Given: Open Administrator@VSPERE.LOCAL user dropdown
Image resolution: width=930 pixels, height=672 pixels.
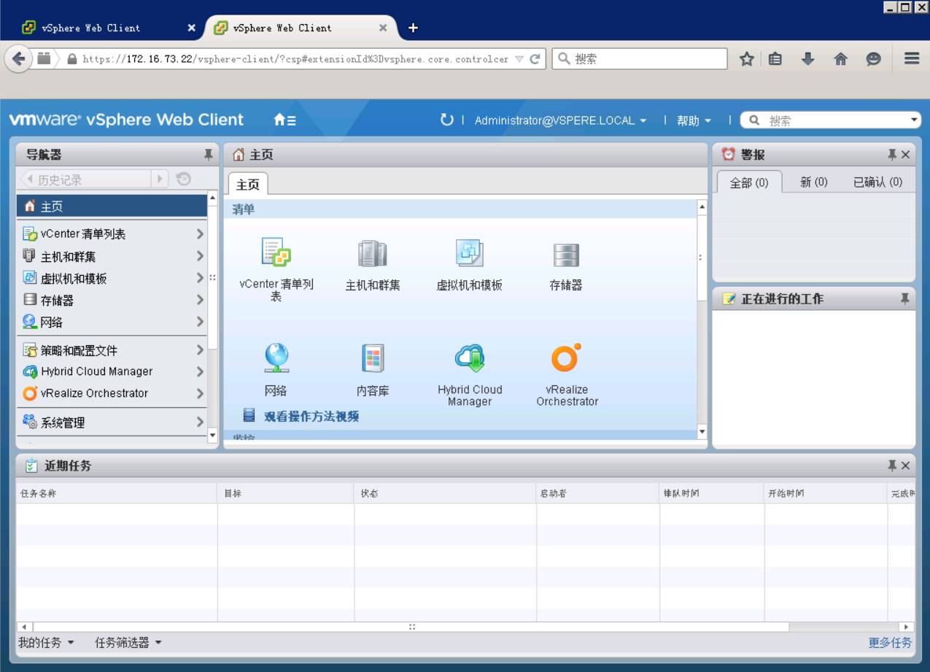Looking at the screenshot, I should tap(560, 120).
